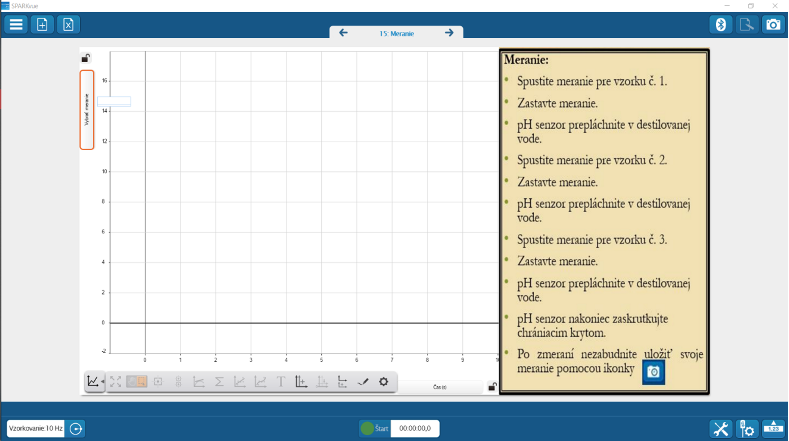Open the main hamburger menu
The width and height of the screenshot is (789, 441).
click(x=16, y=25)
